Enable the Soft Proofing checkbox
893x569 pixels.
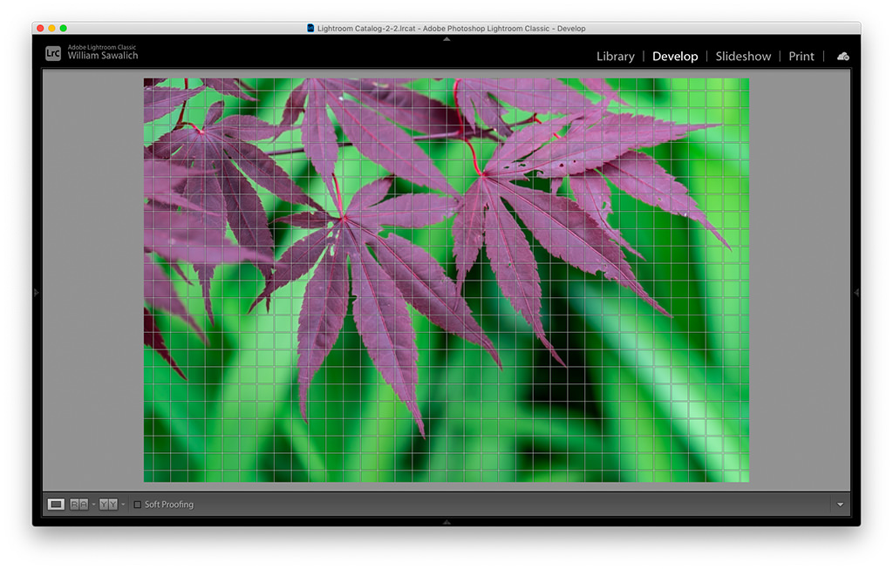tap(137, 505)
